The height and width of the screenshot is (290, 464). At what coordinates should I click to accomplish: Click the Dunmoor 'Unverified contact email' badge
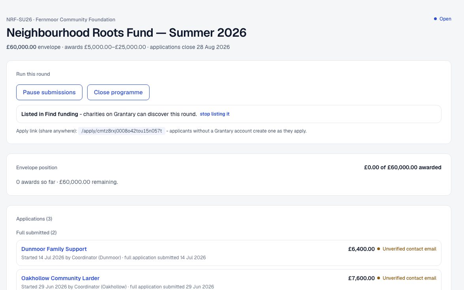point(406,249)
